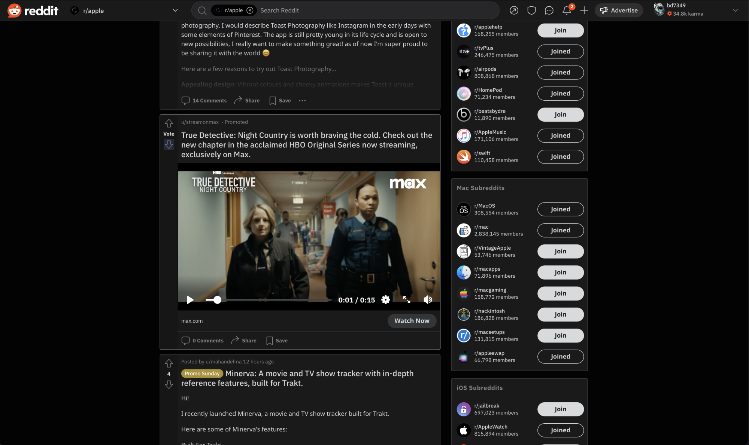This screenshot has width=749, height=445.
Task: Click the chat/messages icon in top bar
Action: (x=548, y=10)
